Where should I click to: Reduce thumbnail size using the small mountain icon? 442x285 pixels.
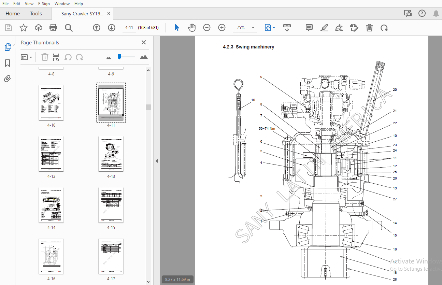(x=109, y=58)
